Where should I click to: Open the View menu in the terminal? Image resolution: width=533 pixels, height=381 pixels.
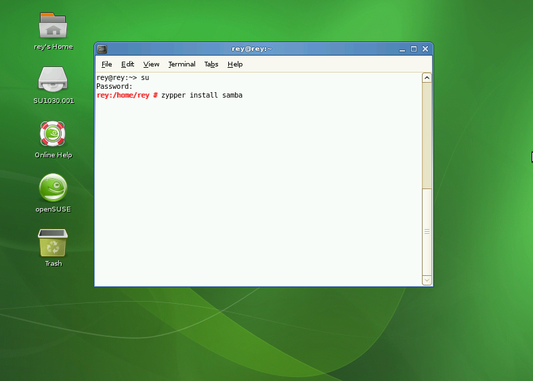[x=151, y=64]
